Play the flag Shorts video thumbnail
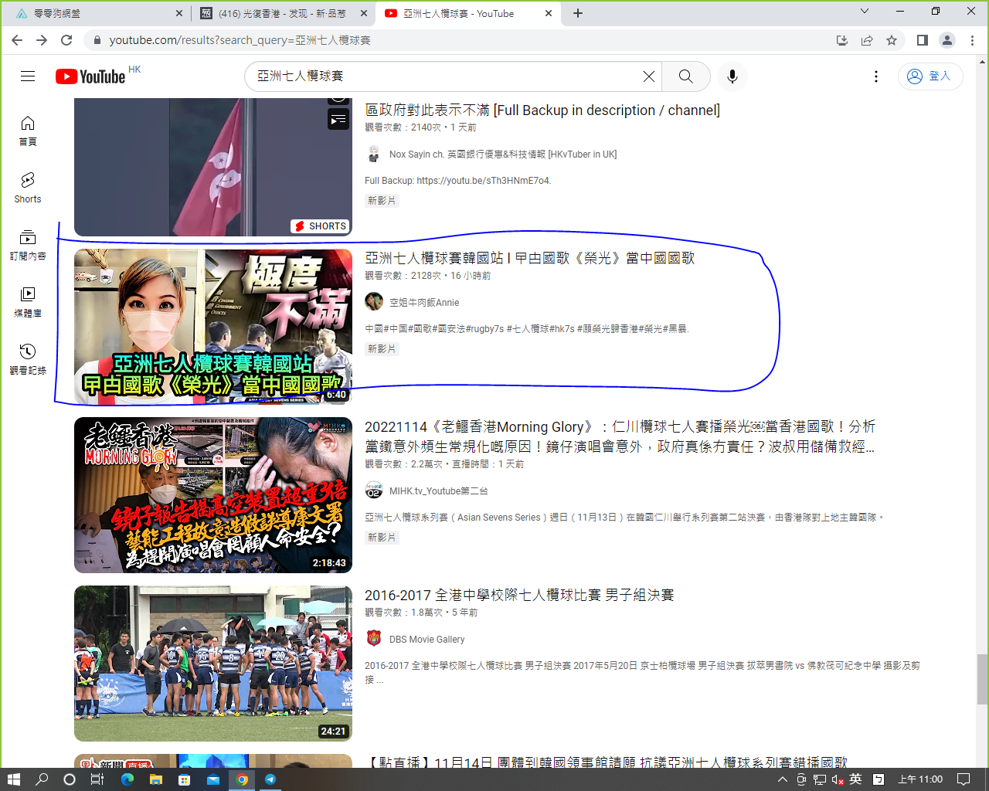 [x=213, y=166]
